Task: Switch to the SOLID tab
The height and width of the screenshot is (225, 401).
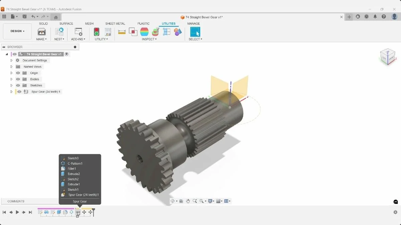Action: pos(43,24)
